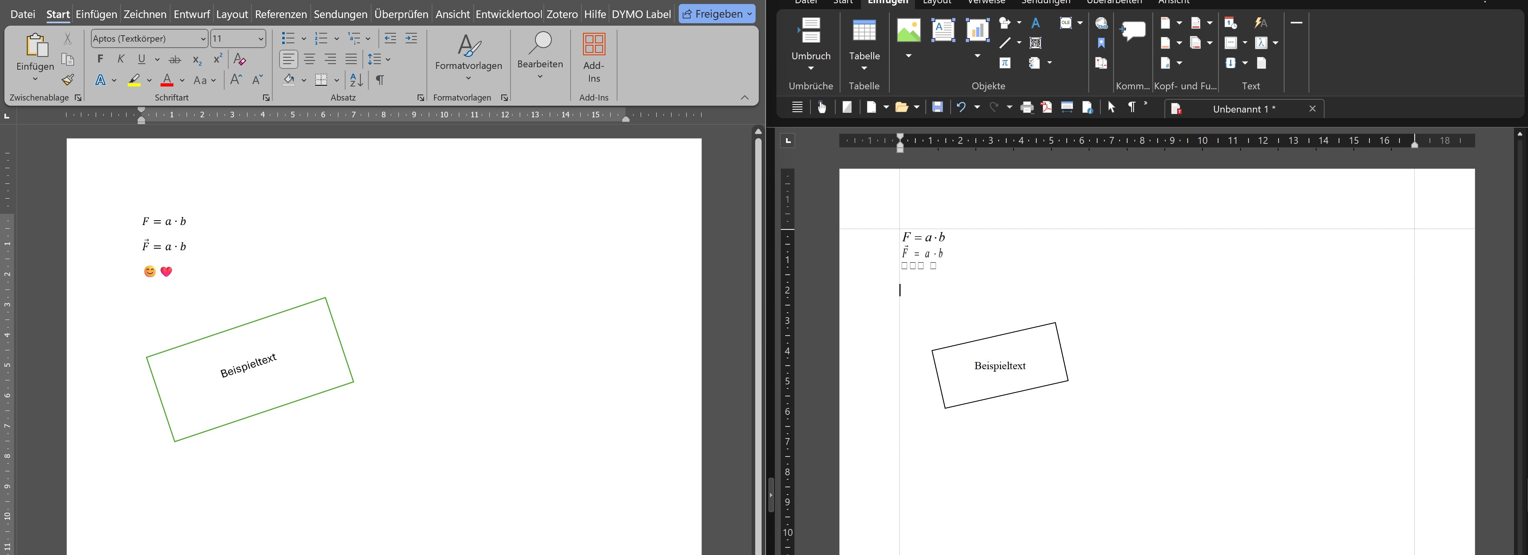Insert chart object in the right window
This screenshot has height=555, width=1528.
[x=977, y=30]
